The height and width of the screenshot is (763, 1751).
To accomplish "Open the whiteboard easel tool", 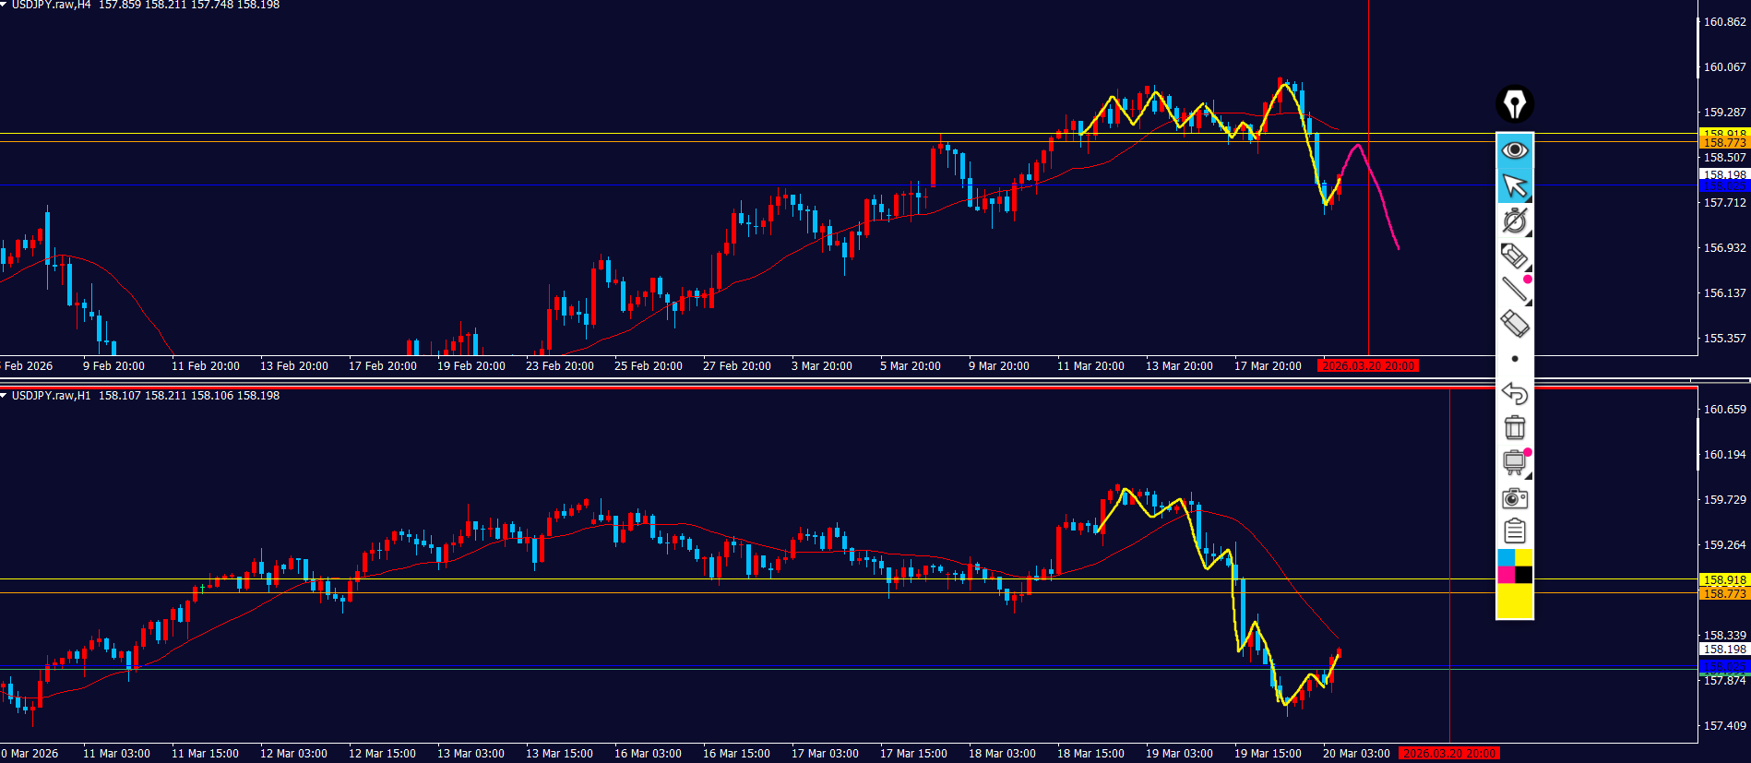I will click(1514, 462).
